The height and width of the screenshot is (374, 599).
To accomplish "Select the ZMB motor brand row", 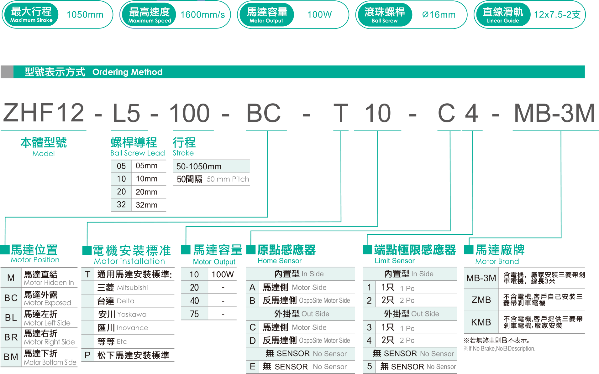I will pyautogui.click(x=524, y=300).
